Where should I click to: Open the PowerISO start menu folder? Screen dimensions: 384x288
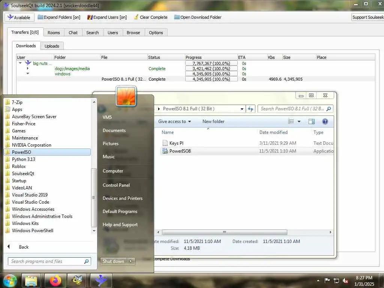coord(48,152)
